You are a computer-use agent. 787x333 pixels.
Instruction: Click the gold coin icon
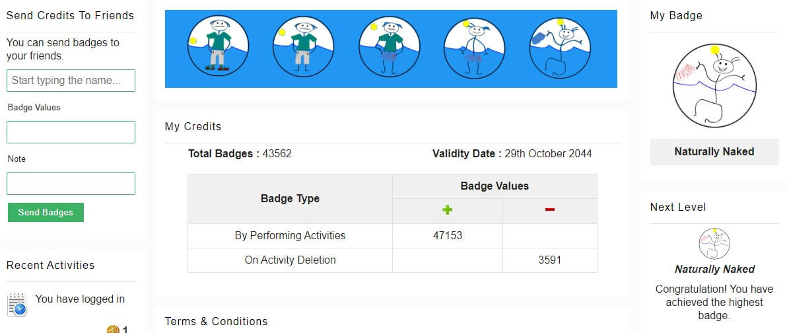[x=113, y=330]
